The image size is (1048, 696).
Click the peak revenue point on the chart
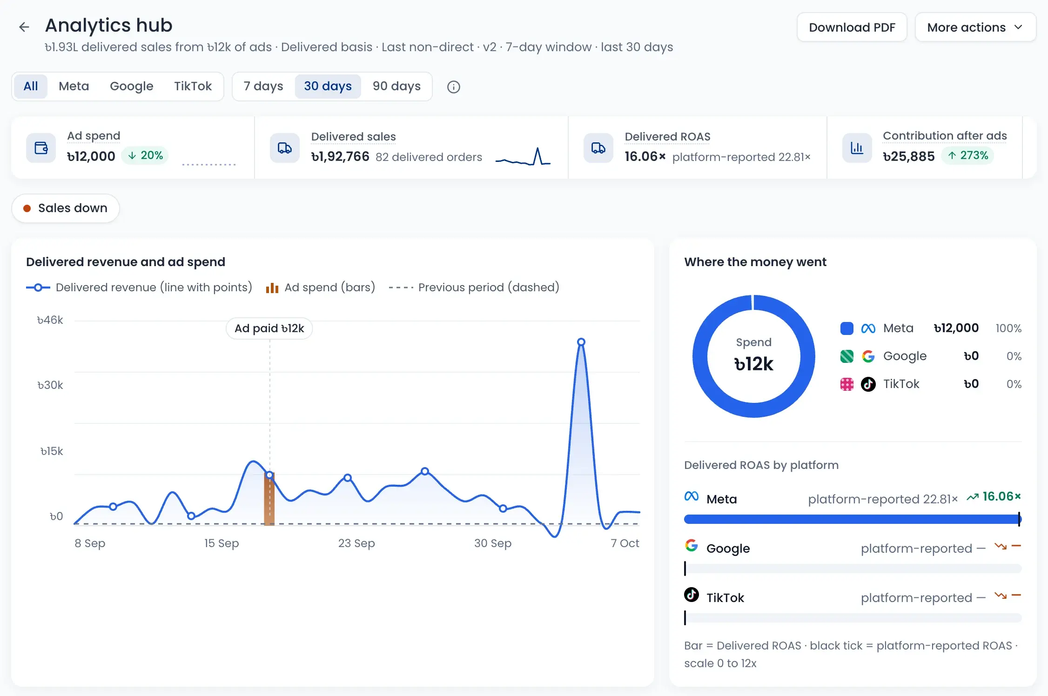point(581,342)
